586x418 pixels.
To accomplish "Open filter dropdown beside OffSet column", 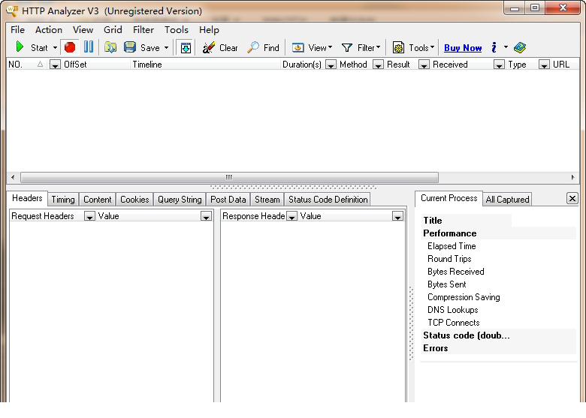I will pyautogui.click(x=55, y=65).
